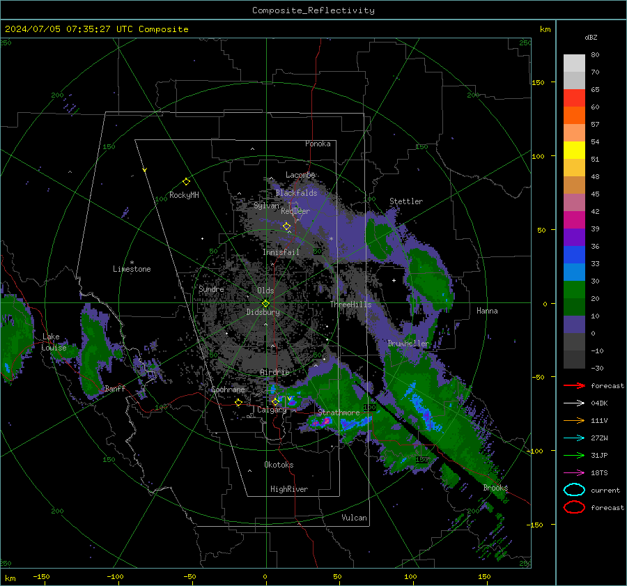The width and height of the screenshot is (627, 586).
Task: Click the yellow radar-center marker above Didsbury
Action: (x=265, y=304)
